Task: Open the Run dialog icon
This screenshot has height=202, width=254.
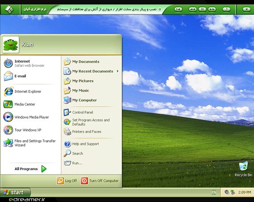Action: coord(68,163)
